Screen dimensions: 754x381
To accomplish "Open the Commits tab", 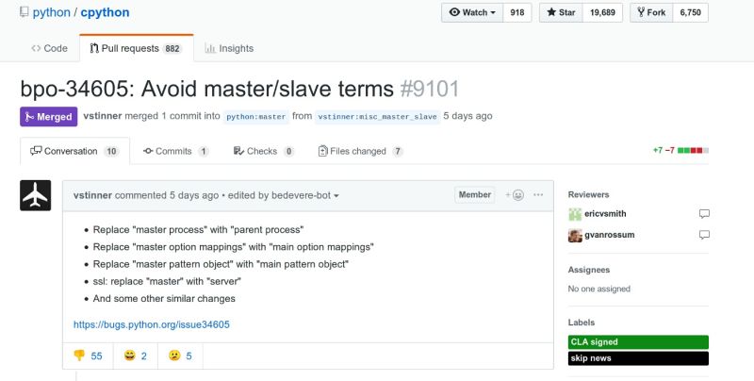I will [175, 151].
